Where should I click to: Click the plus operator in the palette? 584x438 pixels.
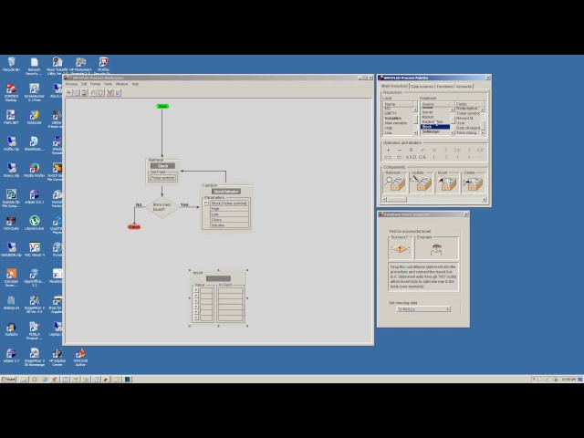[x=388, y=150]
